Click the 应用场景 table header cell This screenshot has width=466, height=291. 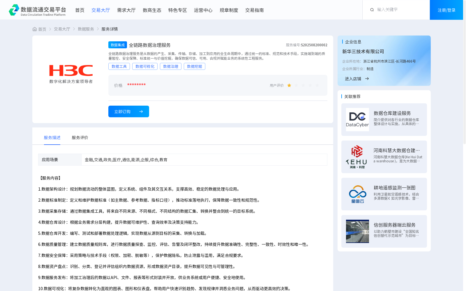click(x=60, y=160)
